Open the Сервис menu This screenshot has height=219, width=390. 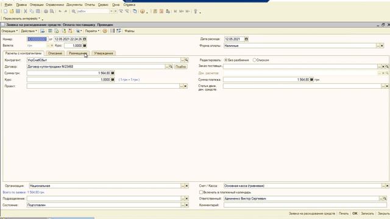pos(103,5)
